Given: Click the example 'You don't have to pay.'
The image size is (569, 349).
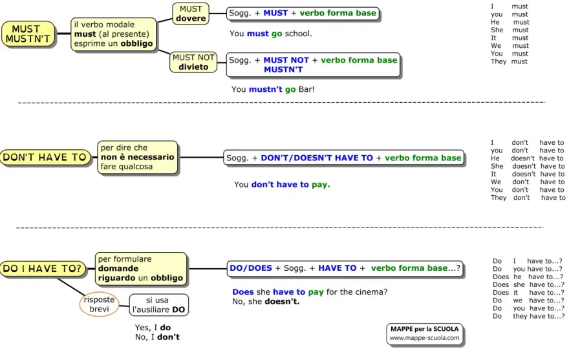Looking at the screenshot, I should [282, 185].
